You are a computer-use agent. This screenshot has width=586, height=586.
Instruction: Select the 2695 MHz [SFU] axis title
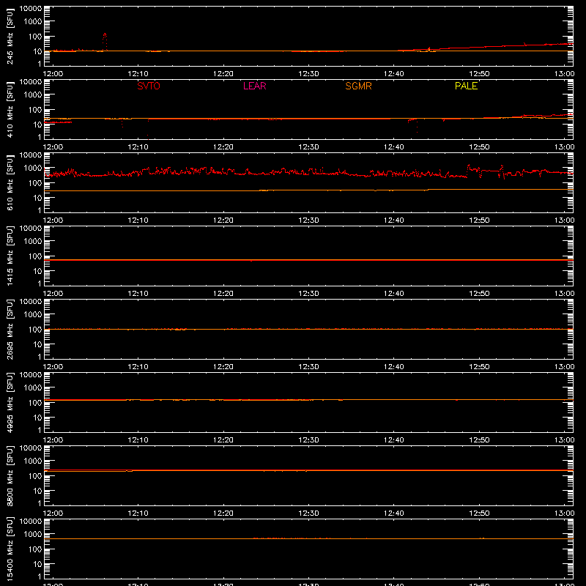click(x=10, y=329)
